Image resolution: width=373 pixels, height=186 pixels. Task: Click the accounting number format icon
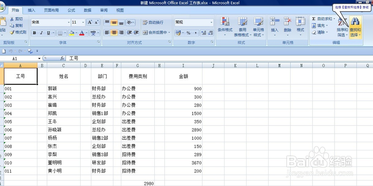coord(178,33)
